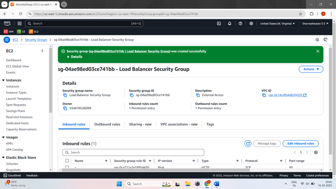This screenshot has width=336, height=189.
Task: Open the VPC ID link
Action: [x=287, y=95]
